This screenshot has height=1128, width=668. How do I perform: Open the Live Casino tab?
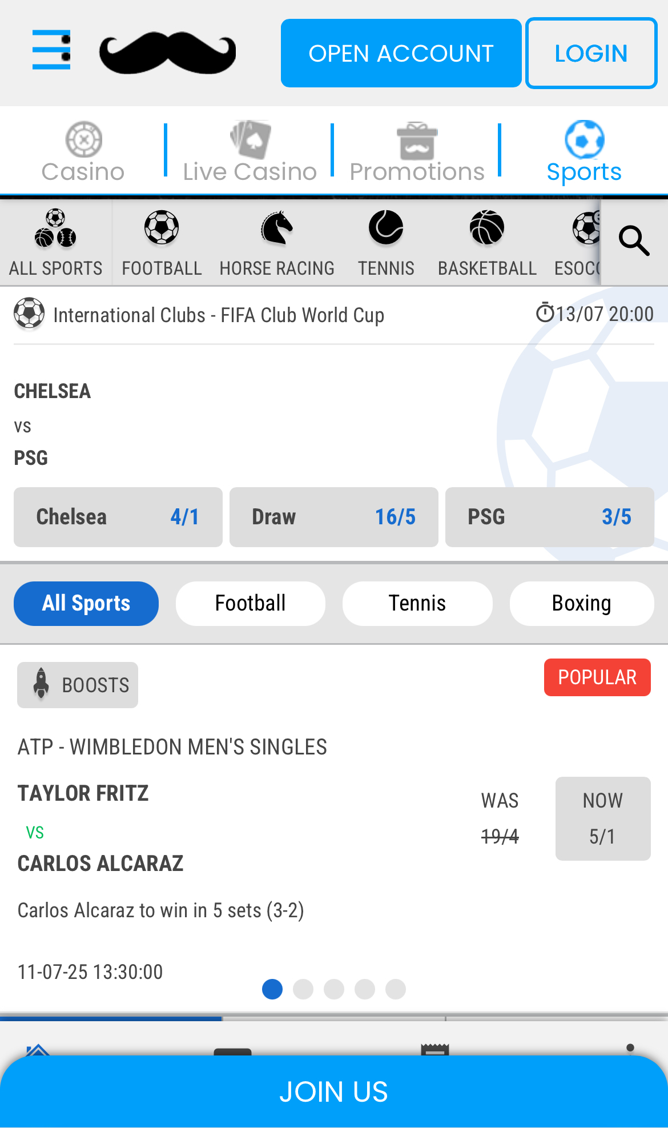click(x=250, y=152)
